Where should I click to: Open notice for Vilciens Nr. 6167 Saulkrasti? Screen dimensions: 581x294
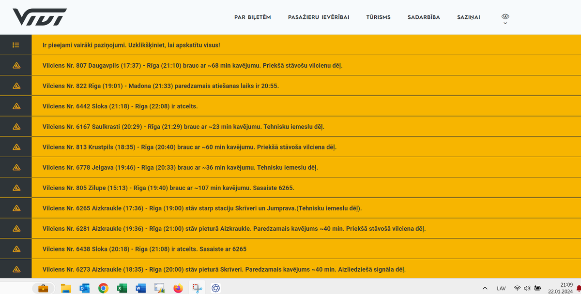coord(306,127)
